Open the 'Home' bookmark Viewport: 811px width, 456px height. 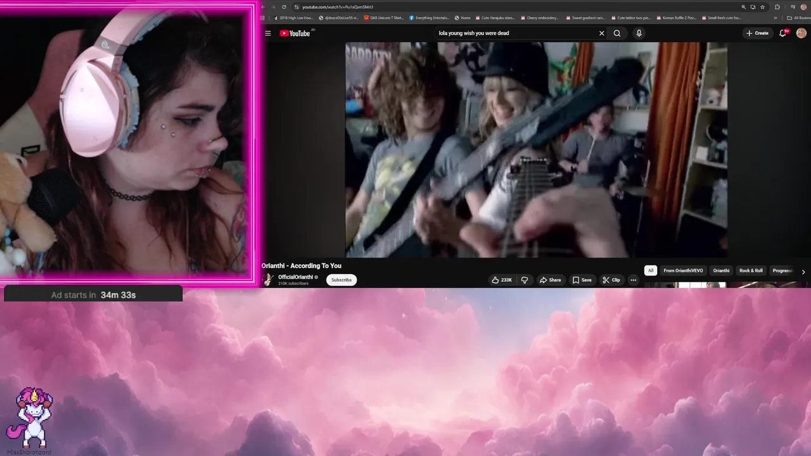point(463,18)
